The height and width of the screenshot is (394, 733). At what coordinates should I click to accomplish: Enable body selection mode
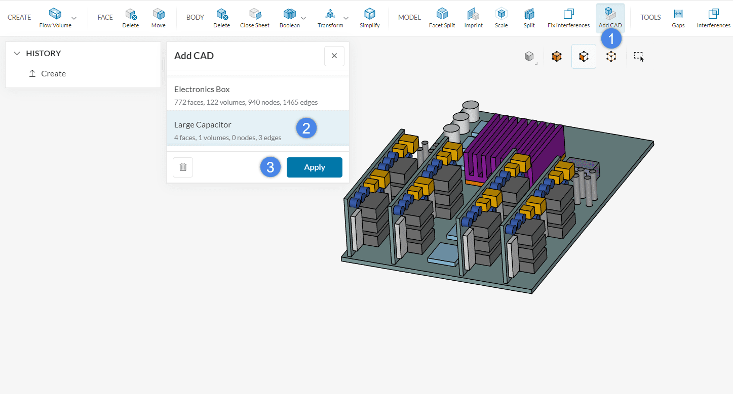(557, 56)
